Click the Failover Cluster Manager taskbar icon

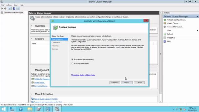point(57,109)
